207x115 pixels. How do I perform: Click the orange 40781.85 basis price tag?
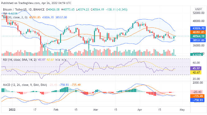click(x=198, y=32)
